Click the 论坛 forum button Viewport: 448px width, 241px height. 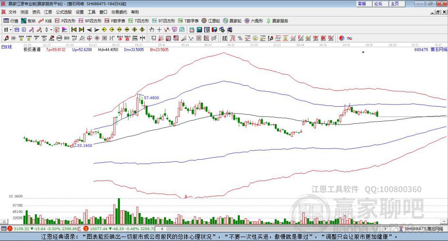coord(381,3)
